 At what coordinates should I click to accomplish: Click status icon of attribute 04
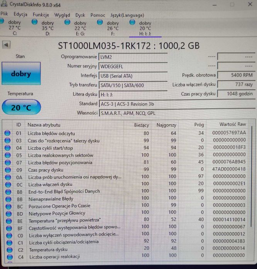(8, 148)
